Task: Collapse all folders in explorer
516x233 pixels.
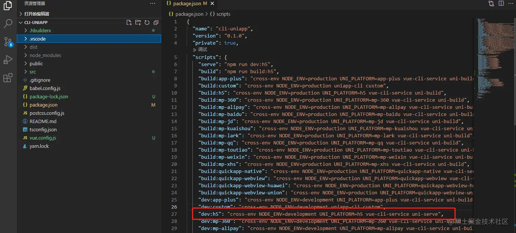Action: coord(156,23)
